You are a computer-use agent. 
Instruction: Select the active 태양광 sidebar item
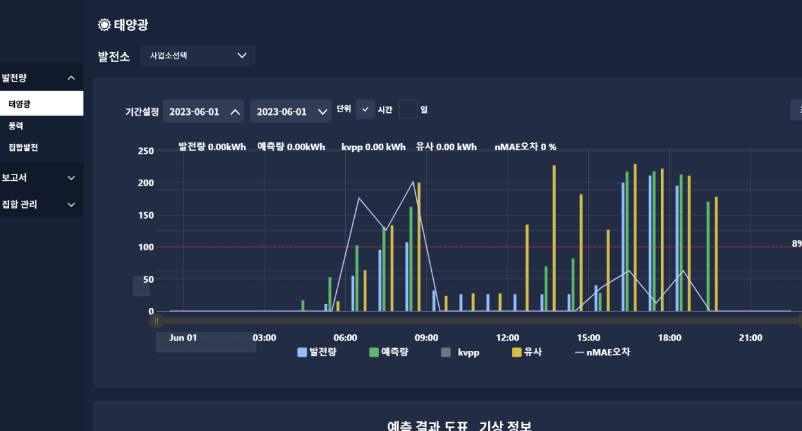coord(19,103)
